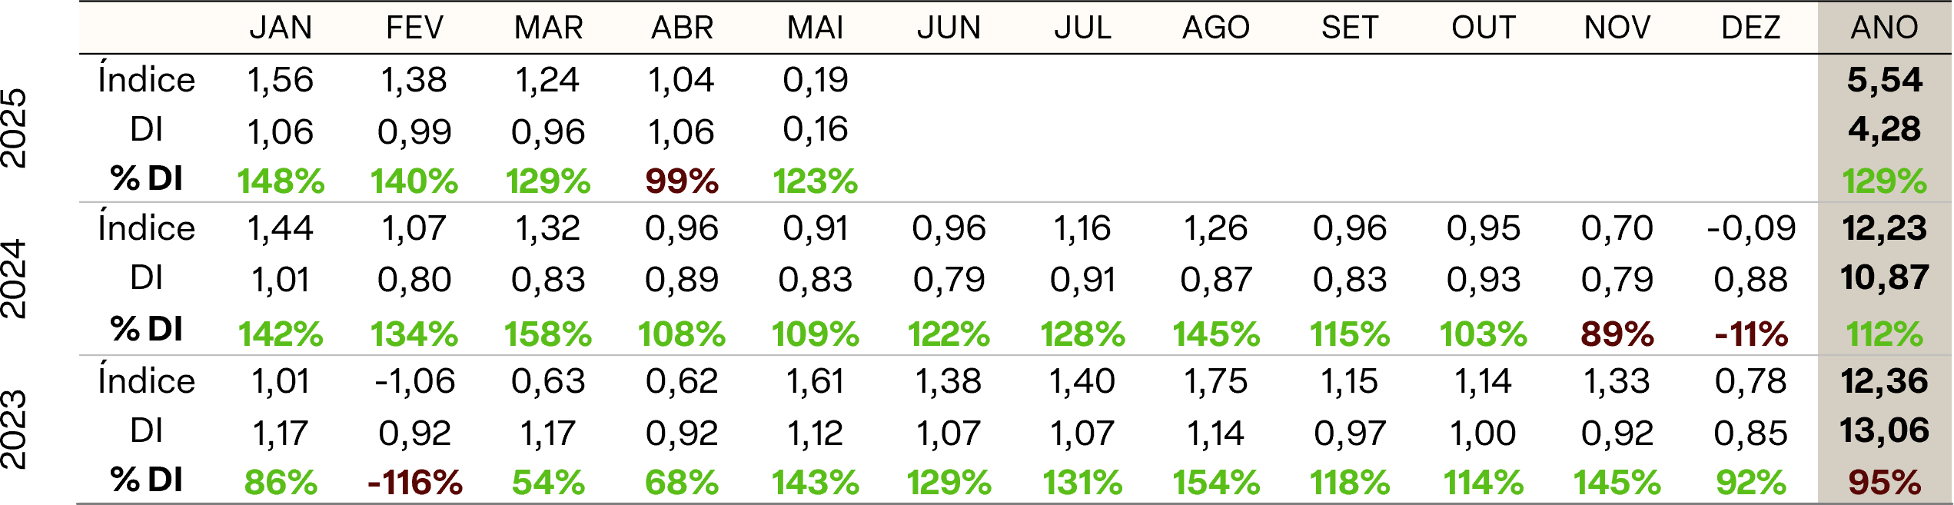Select the 2023 annual DI value 13,06
The image size is (1954, 505).
(x=1884, y=431)
